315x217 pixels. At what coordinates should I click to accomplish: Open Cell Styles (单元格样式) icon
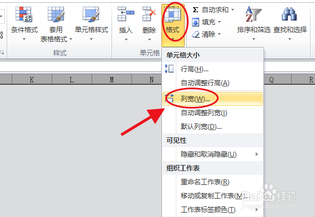tap(91, 14)
